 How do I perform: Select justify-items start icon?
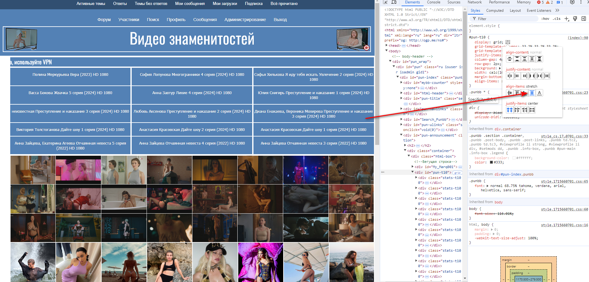click(x=517, y=110)
